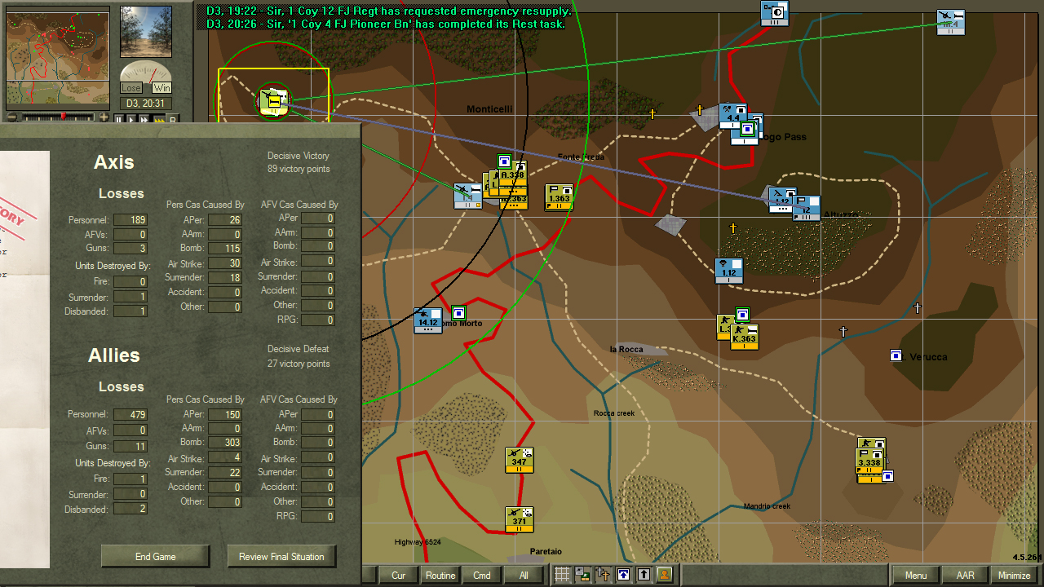Viewport: 1044px width, 587px height.
Task: Open the Menu button
Action: 916,575
